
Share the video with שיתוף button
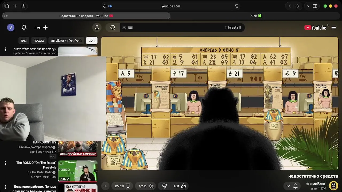pyautogui.click(x=146, y=186)
